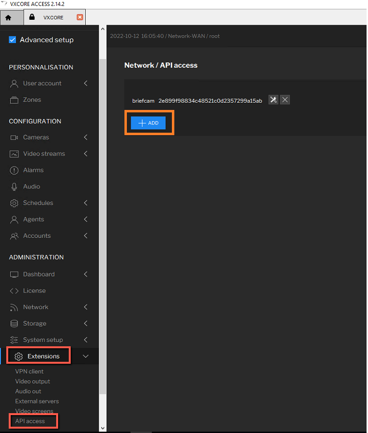Expand the User account chevron

[86, 83]
